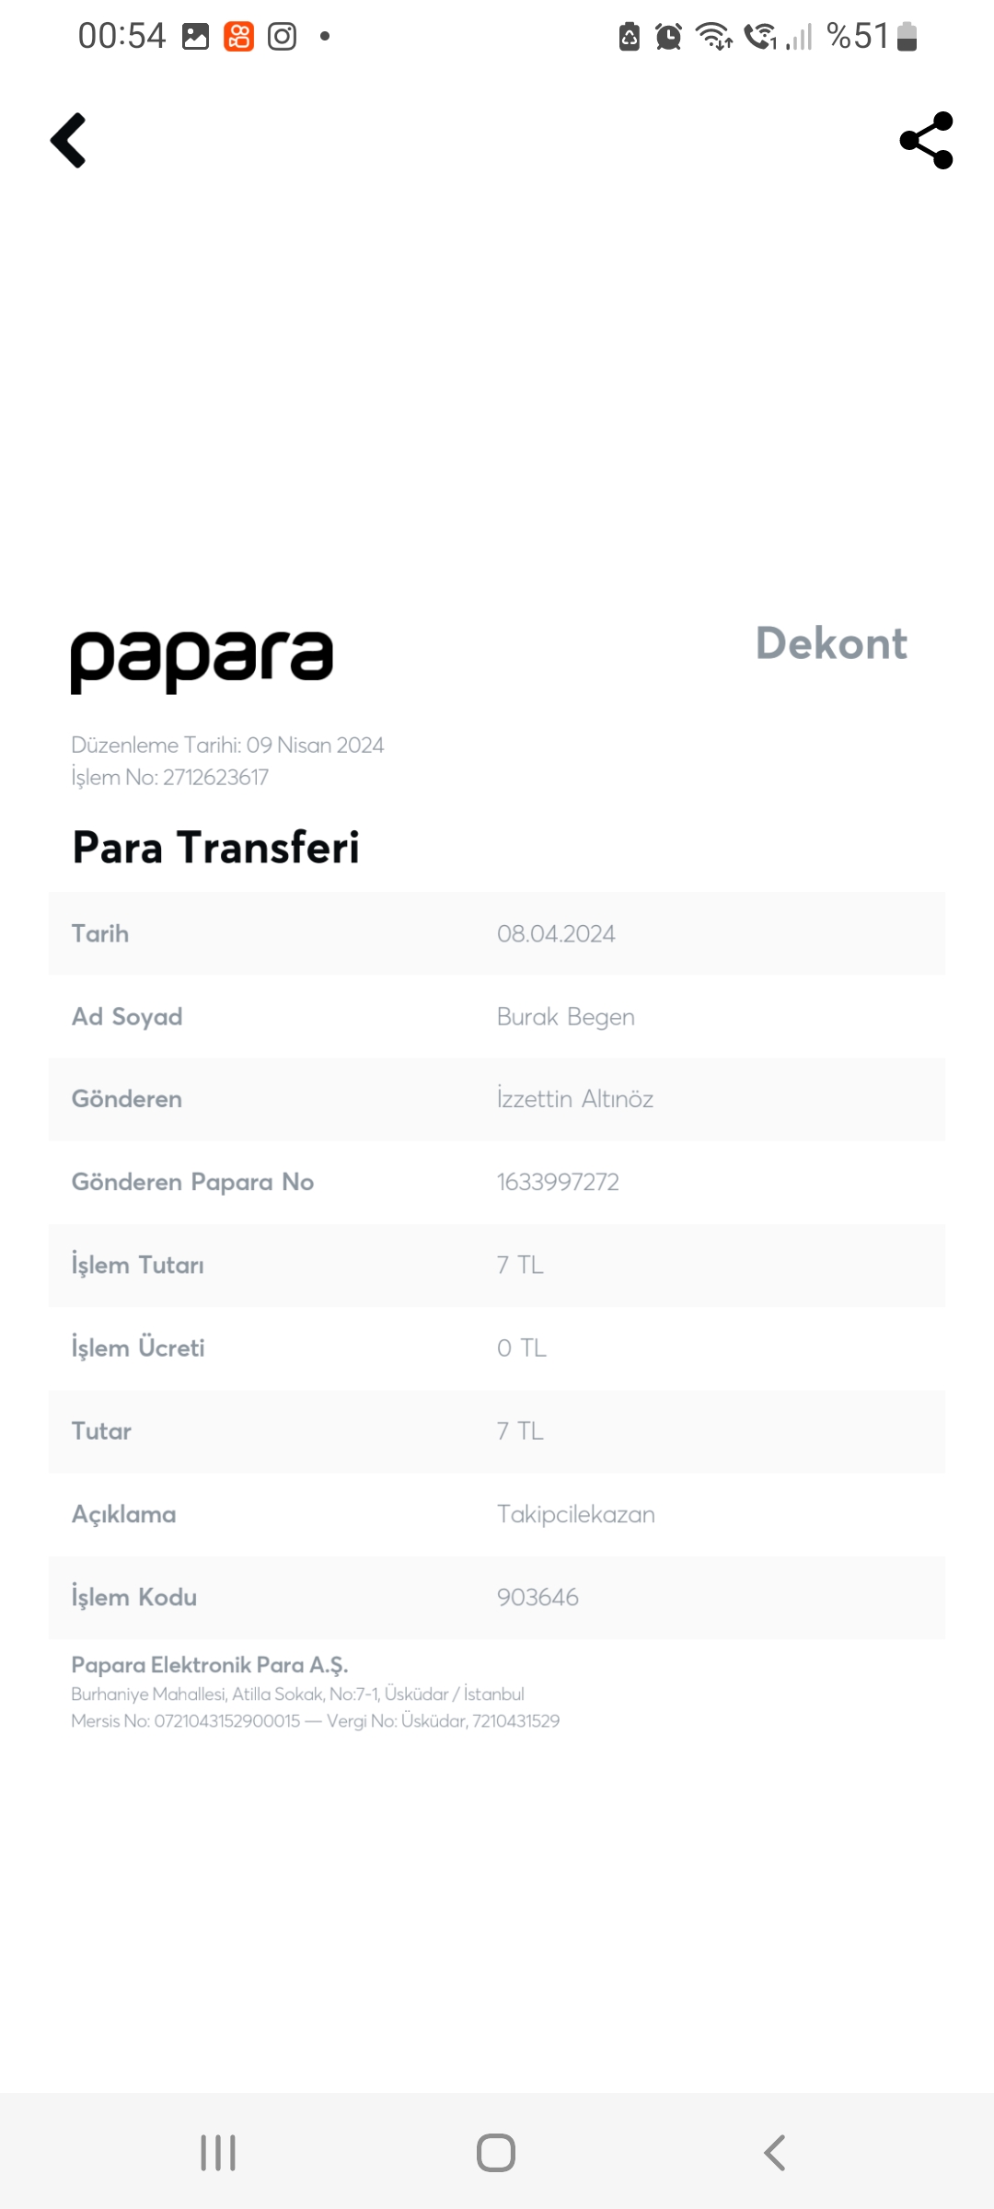Tap the Wi-Fi icon in status bar
Screen dimensions: 994x2209
pos(713,37)
